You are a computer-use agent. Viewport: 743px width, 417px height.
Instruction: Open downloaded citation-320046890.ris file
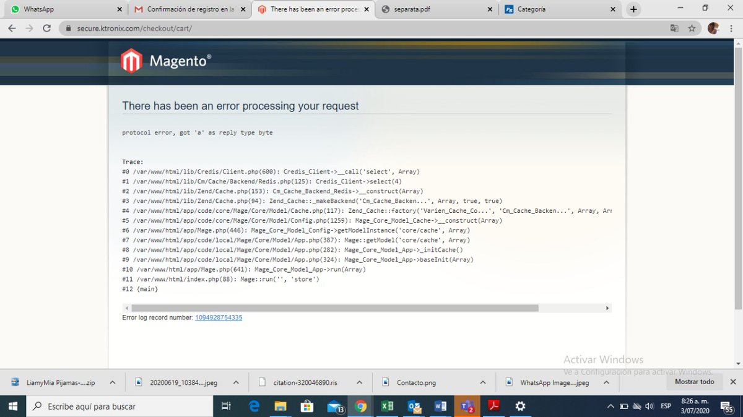(x=300, y=382)
